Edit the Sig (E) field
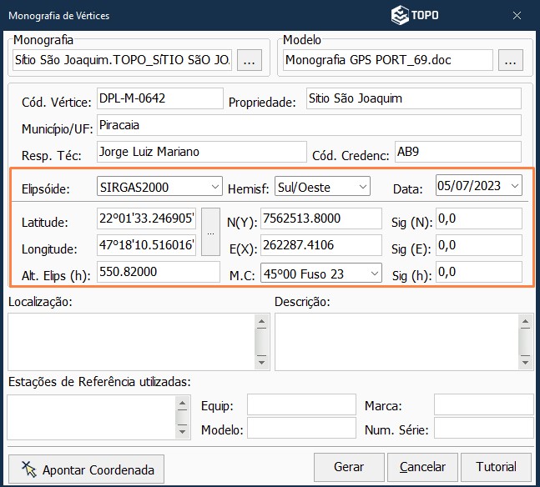This screenshot has height=487, width=540. coord(479,245)
